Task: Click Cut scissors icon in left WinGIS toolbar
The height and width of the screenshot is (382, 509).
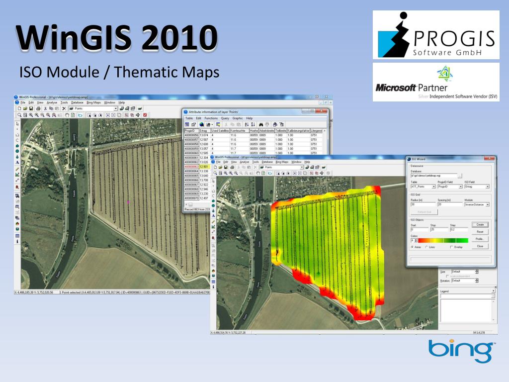Action: tap(45, 108)
